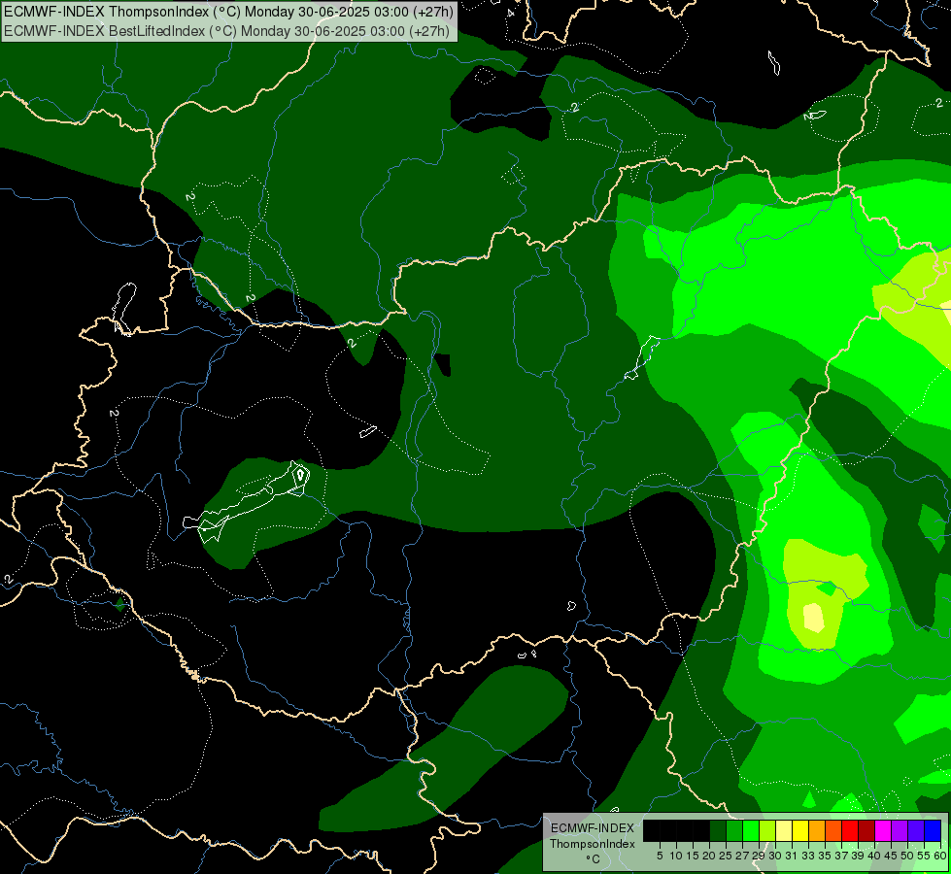Click legend tick value 25
Viewport: 951px width, 874px height.
click(726, 856)
